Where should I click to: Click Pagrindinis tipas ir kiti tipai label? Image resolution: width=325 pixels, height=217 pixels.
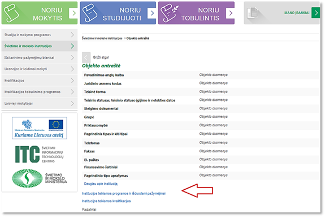click(106, 134)
